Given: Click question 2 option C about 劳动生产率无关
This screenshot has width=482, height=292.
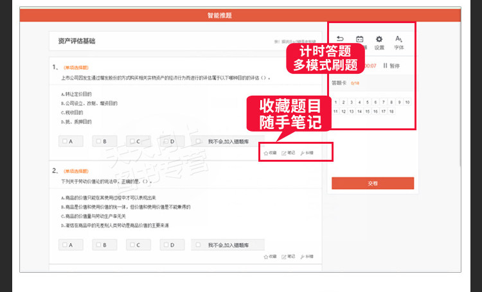Looking at the screenshot, I should click(x=93, y=216).
